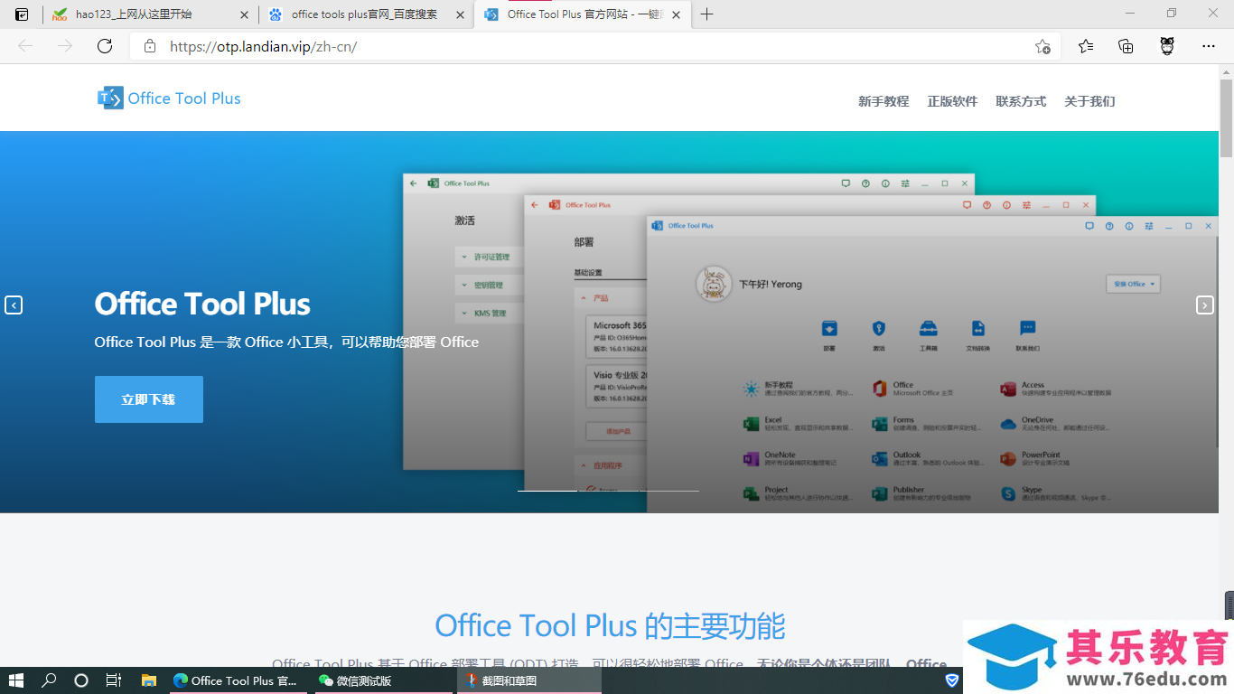Go back to the previous page
The image size is (1234, 694).
(x=25, y=46)
